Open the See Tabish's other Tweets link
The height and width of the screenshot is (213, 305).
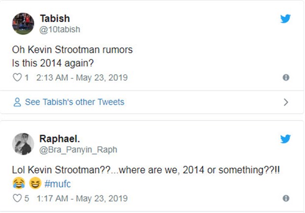click(x=75, y=102)
